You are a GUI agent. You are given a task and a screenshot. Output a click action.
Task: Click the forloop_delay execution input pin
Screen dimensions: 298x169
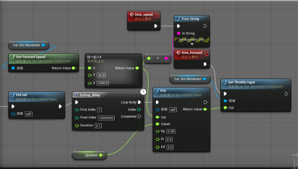click(77, 102)
